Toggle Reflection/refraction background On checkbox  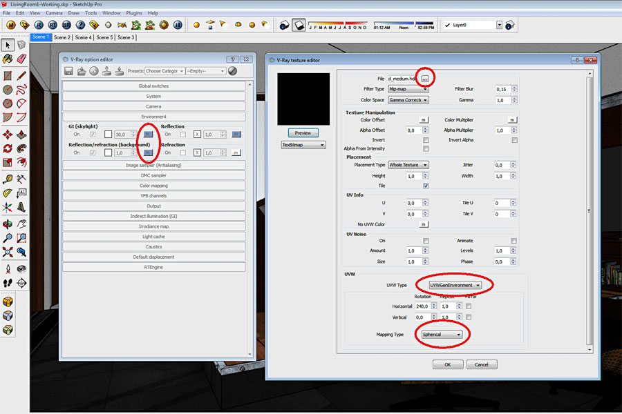tap(93, 153)
